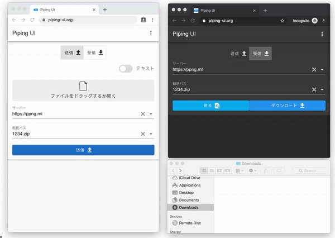Select Piping UI tab in light Chrome window
Viewport: 335px width, 238px height.
[x=64, y=10]
